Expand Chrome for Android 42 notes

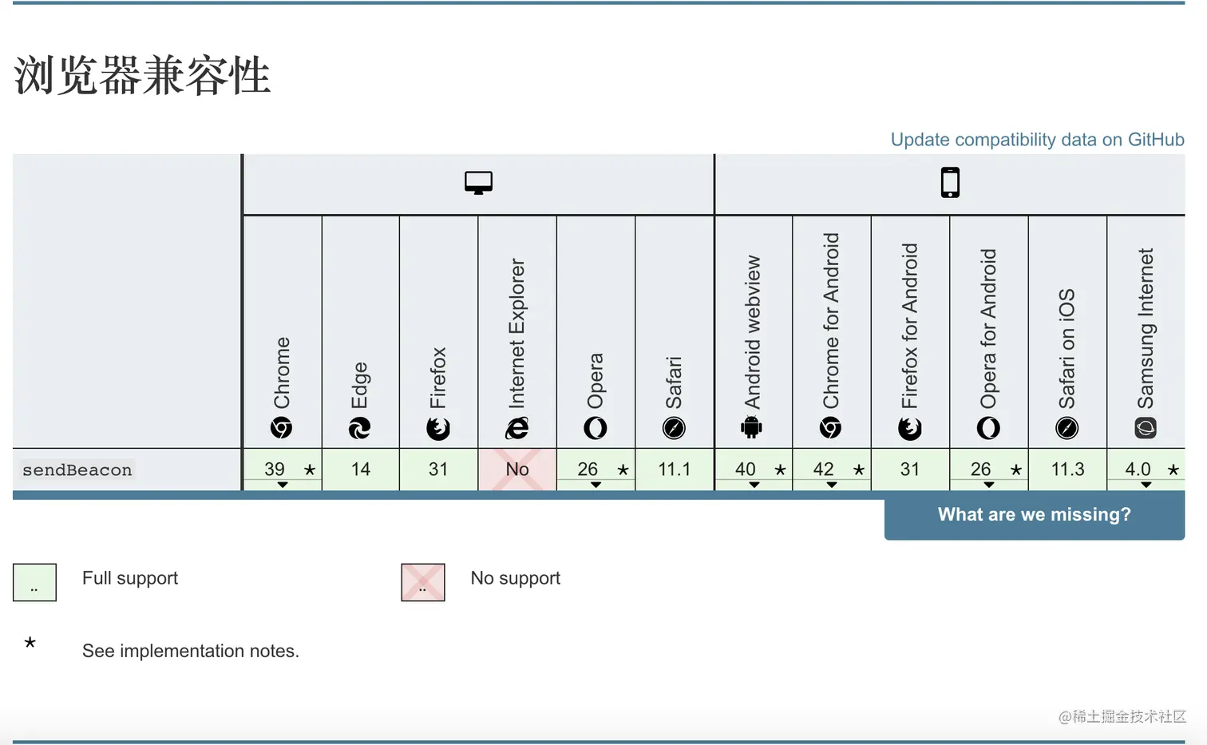(x=832, y=485)
